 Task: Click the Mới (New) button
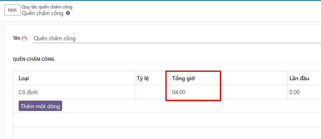12,10
